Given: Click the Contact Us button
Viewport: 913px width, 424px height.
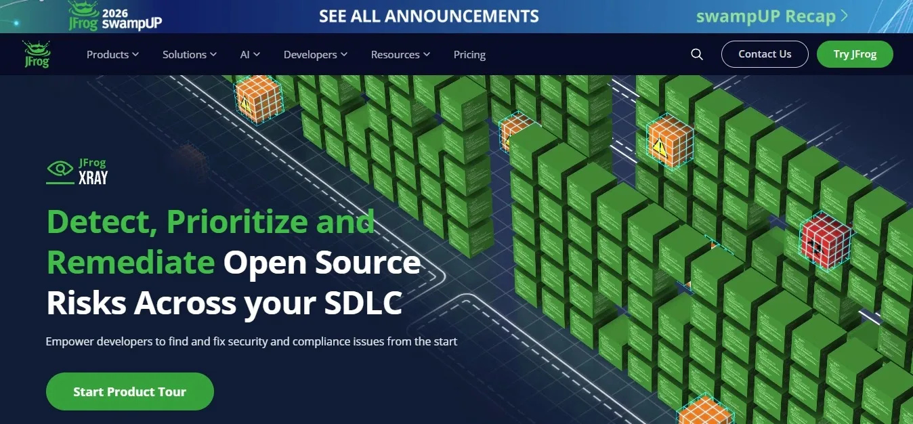Looking at the screenshot, I should click(x=765, y=54).
